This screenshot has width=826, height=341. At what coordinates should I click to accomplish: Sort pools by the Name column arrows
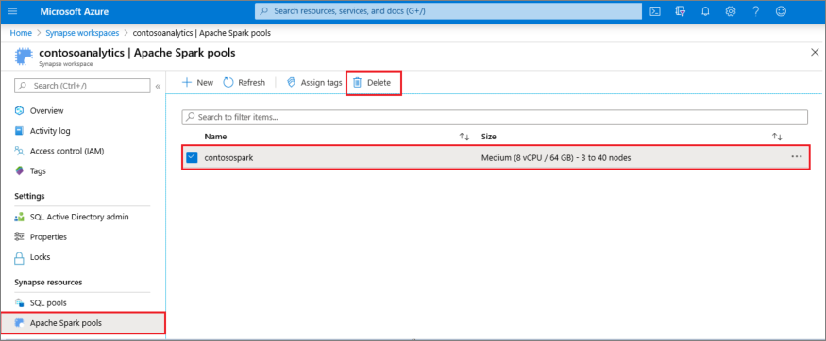pyautogui.click(x=464, y=137)
